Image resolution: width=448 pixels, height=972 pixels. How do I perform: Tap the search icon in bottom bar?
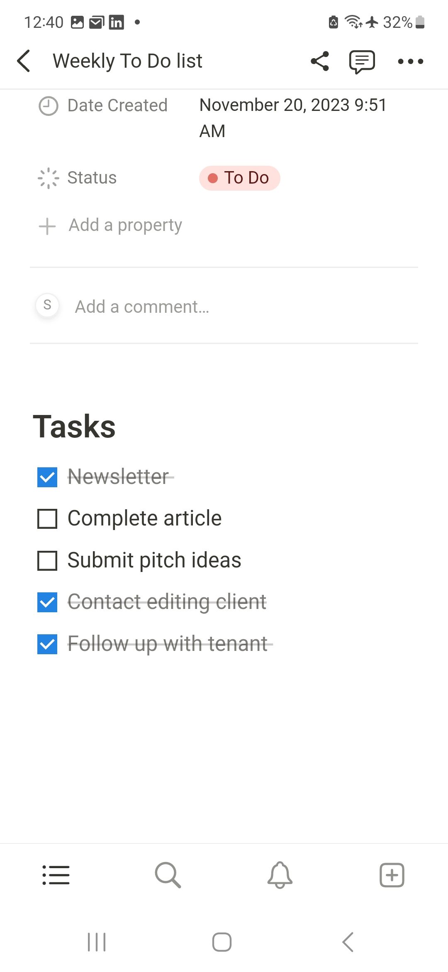(167, 875)
